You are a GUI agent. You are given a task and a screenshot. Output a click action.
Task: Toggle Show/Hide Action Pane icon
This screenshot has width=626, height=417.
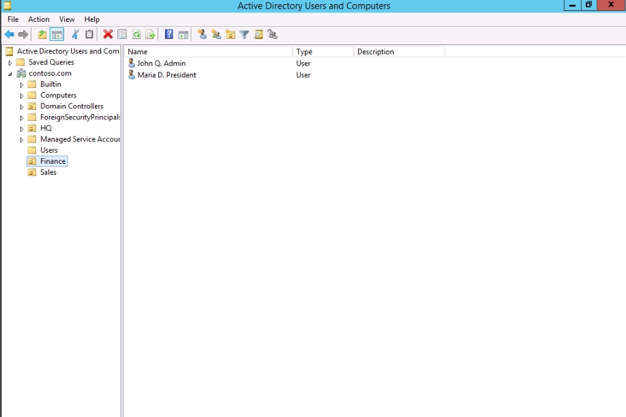pos(183,35)
